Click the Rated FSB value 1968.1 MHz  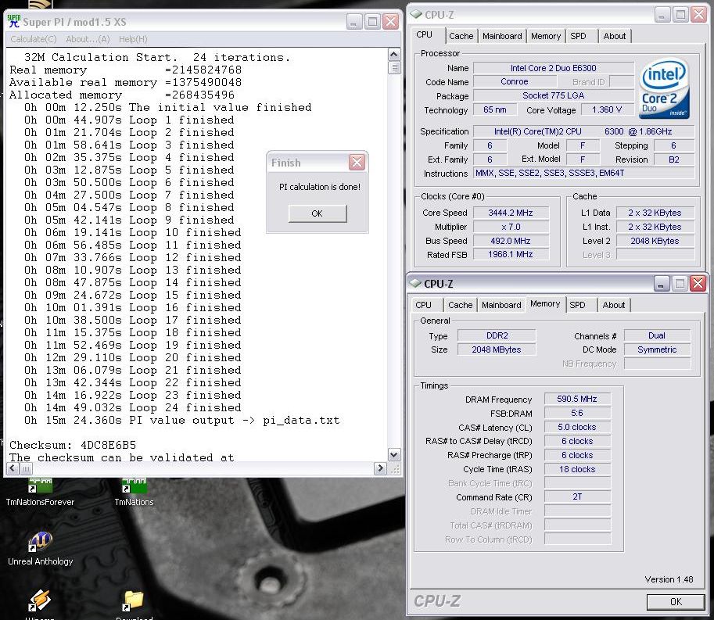[x=511, y=254]
